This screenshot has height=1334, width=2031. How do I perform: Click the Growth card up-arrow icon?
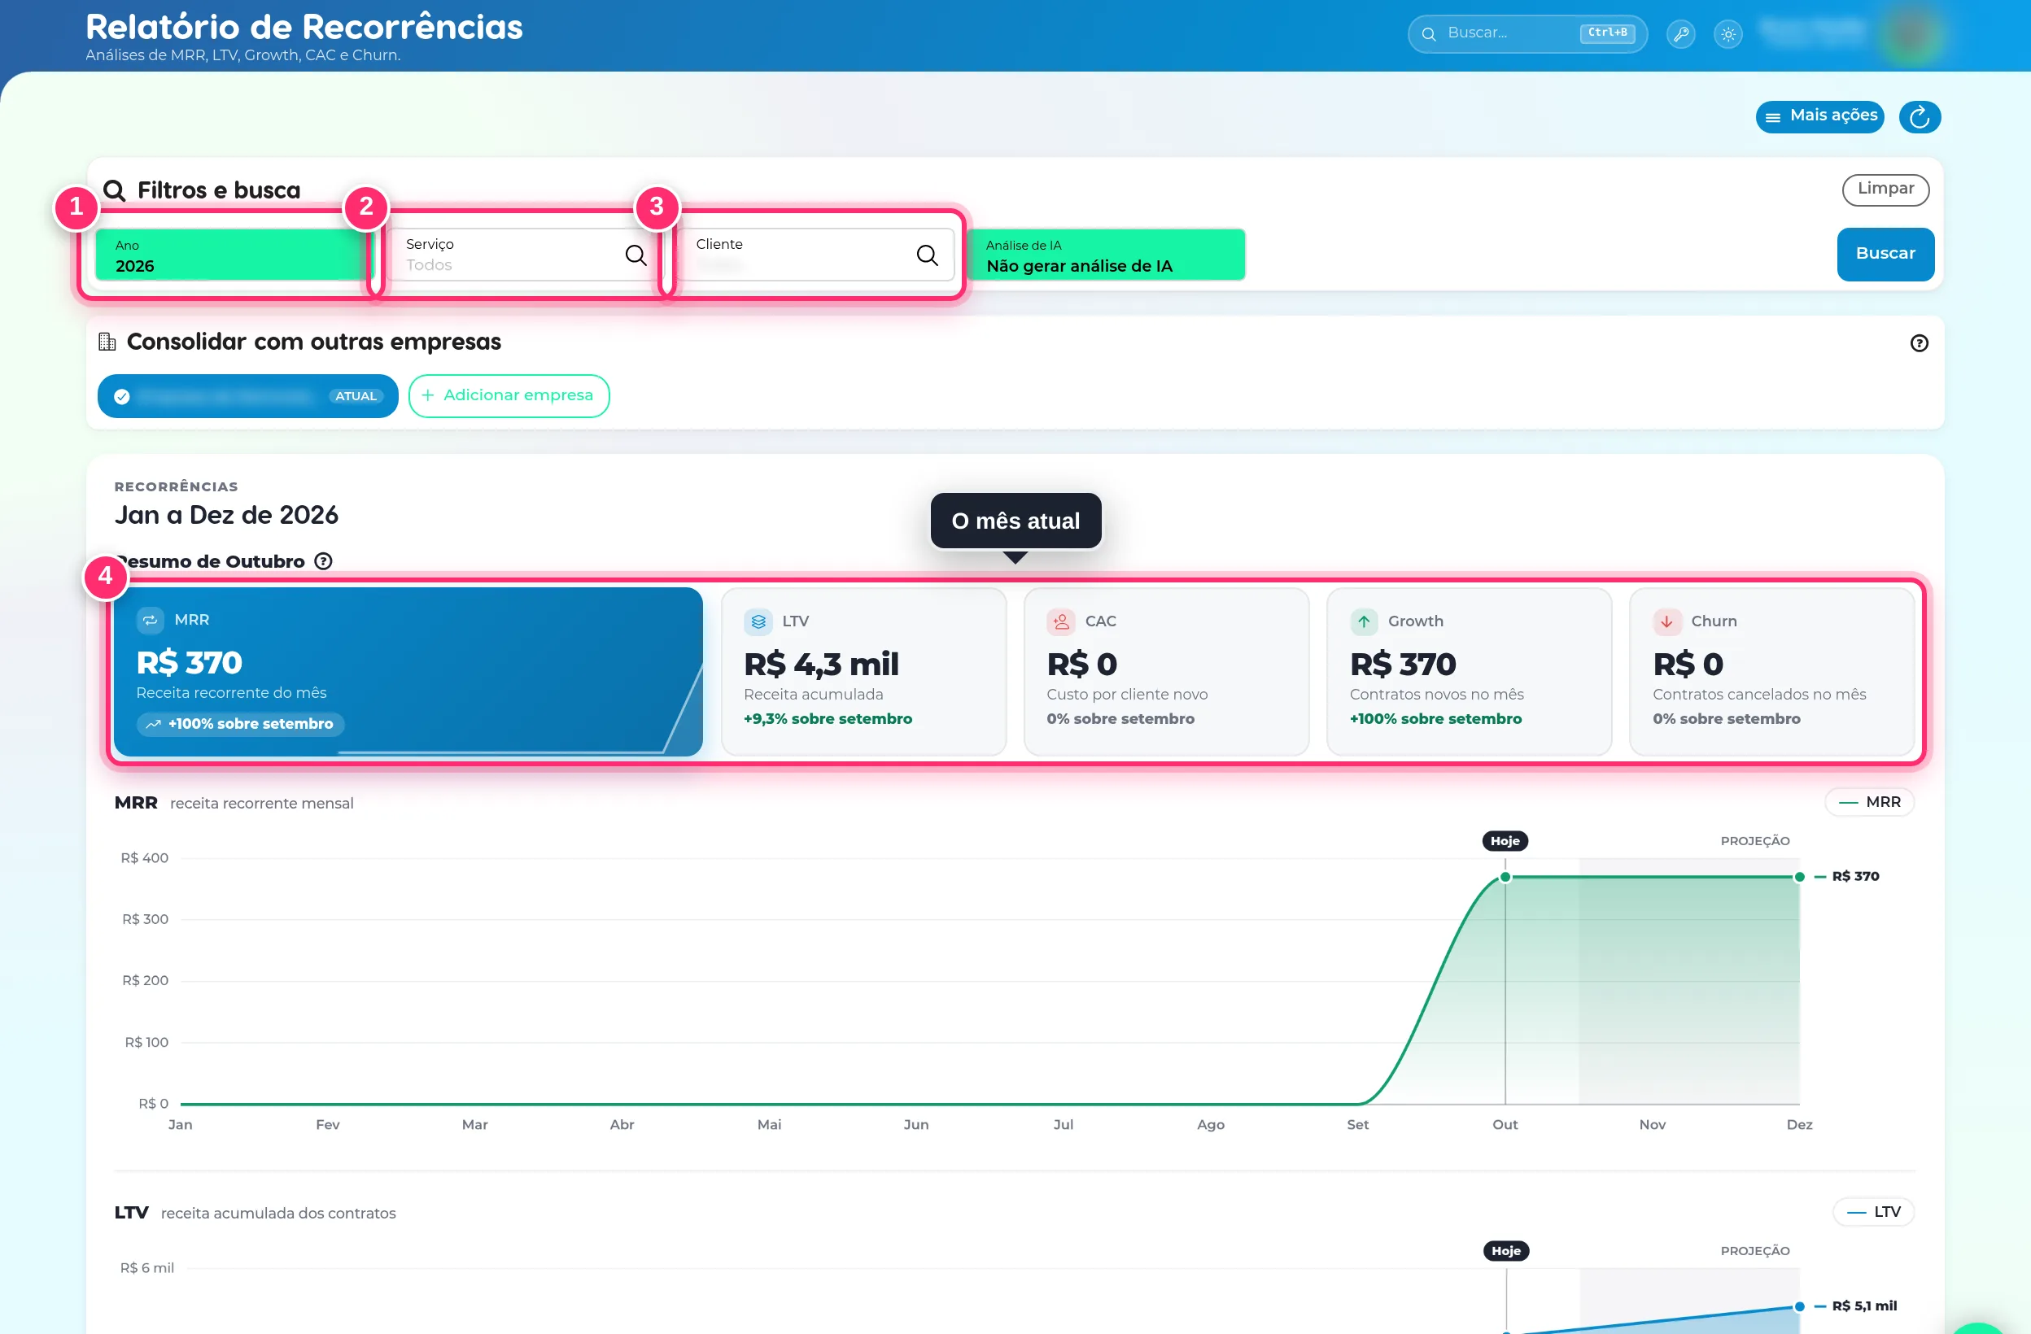(x=1364, y=621)
